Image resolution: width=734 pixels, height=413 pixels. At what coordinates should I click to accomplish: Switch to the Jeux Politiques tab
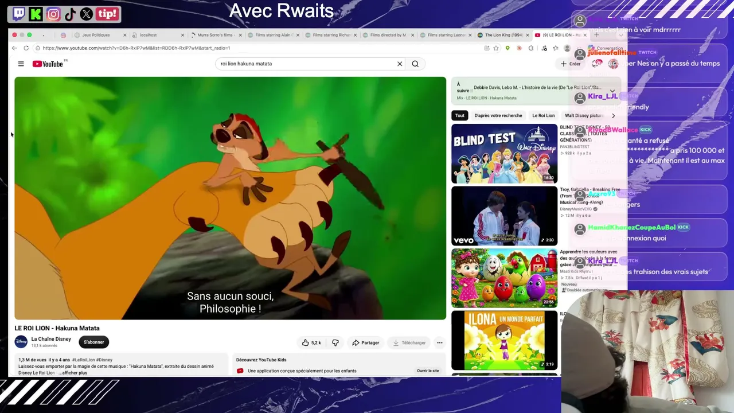pos(96,35)
